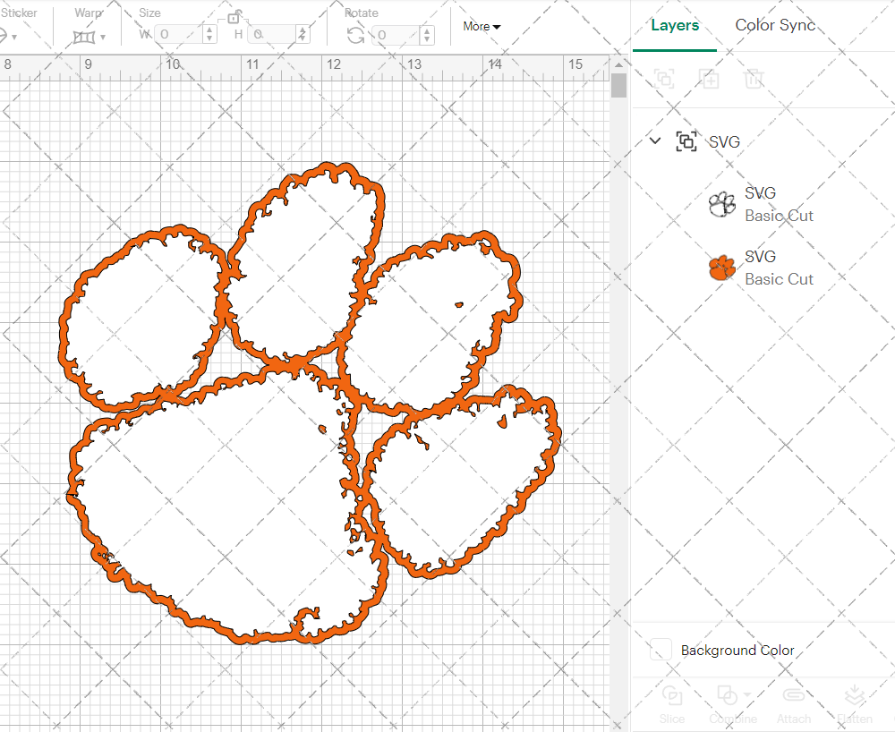Click the group layers icon
895x732 pixels.
point(664,79)
